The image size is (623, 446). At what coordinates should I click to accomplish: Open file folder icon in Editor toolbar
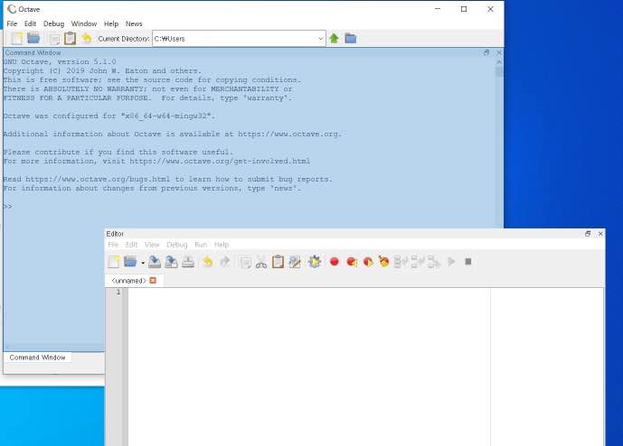pos(130,262)
